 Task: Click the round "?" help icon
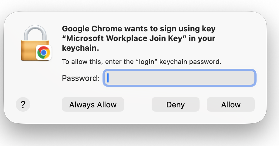pyautogui.click(x=23, y=104)
